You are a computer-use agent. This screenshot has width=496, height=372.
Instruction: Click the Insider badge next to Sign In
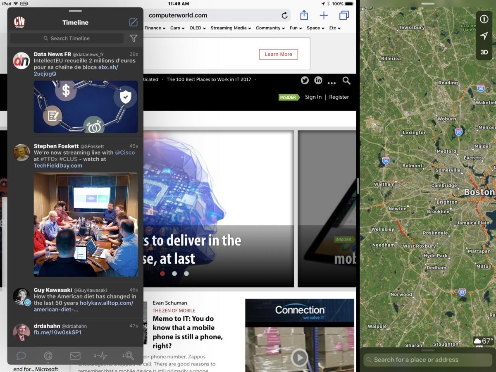(289, 97)
